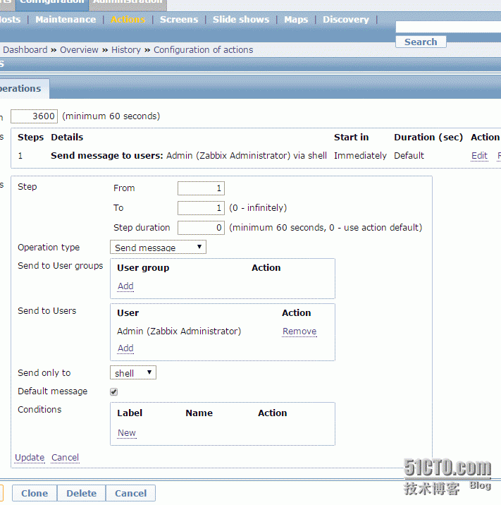The width and height of the screenshot is (501, 505).
Task: Edit step 1 operation
Action: pyautogui.click(x=479, y=156)
